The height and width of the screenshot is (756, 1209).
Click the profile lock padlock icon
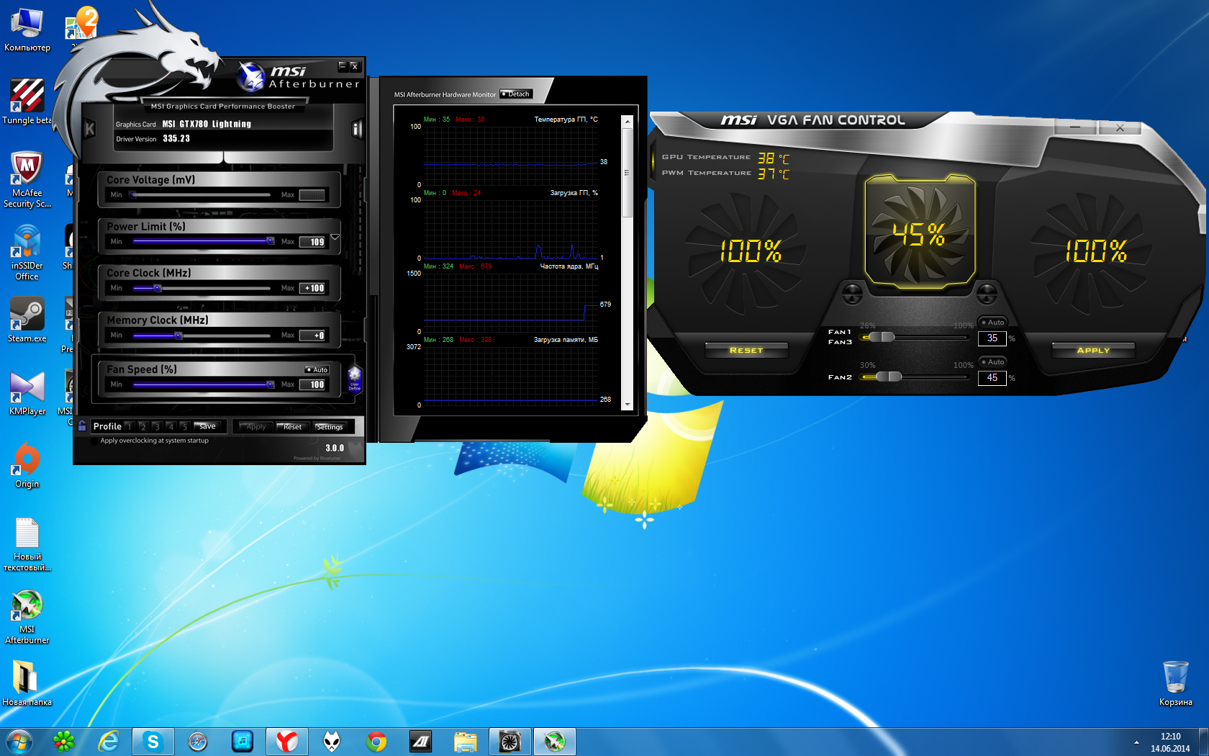82,426
